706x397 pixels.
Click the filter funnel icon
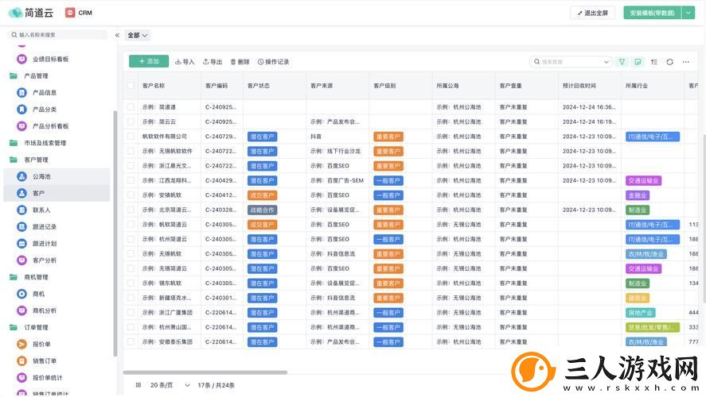click(x=622, y=61)
